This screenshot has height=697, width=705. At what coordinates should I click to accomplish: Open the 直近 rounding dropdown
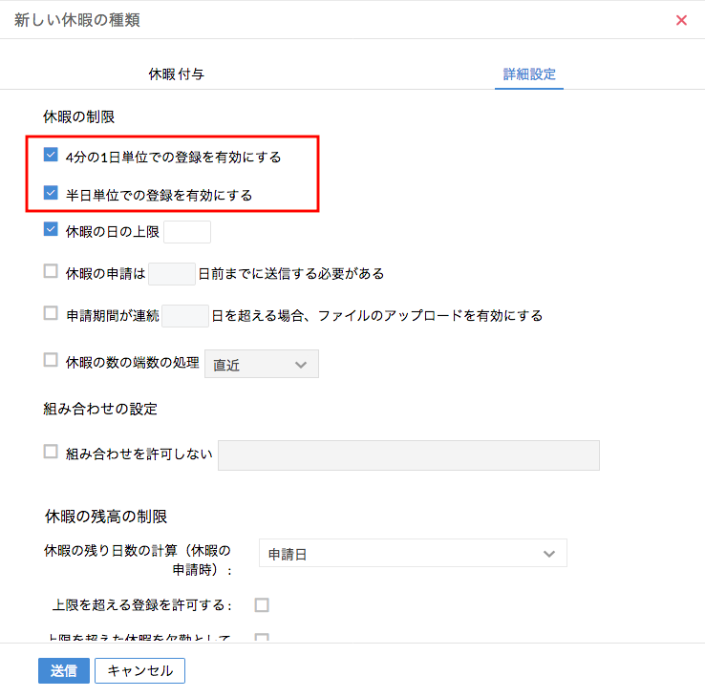tap(262, 364)
